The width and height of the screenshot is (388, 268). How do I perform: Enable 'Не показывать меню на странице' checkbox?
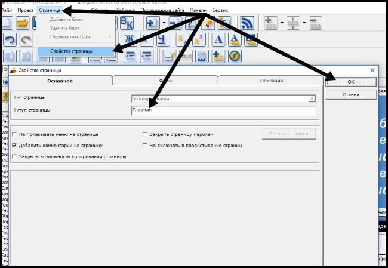(x=14, y=135)
